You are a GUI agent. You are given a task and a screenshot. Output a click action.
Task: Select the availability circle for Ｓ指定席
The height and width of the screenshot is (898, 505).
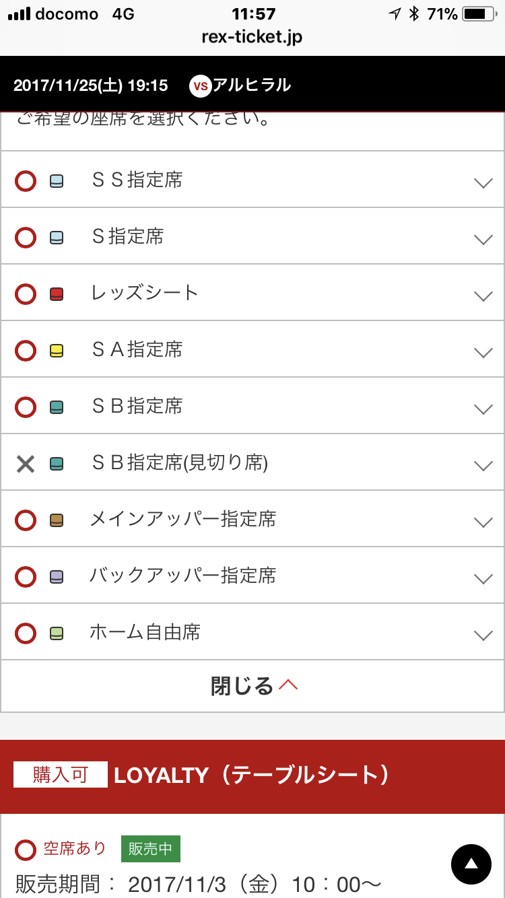coord(26,238)
